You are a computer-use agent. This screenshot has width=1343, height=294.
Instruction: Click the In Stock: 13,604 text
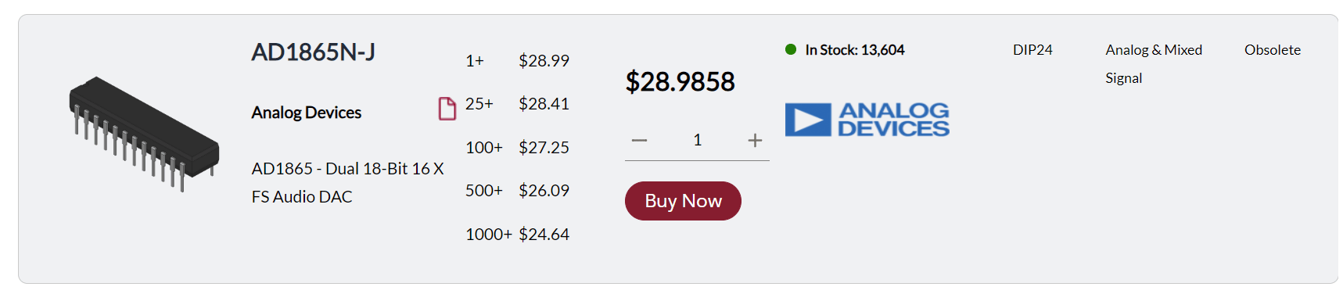[855, 50]
